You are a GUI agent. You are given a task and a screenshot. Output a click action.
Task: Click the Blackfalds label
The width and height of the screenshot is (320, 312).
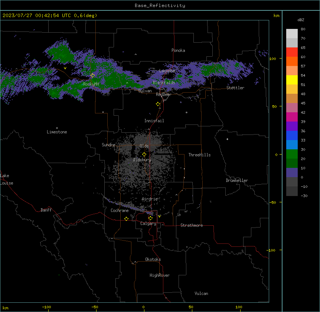pos(164,83)
